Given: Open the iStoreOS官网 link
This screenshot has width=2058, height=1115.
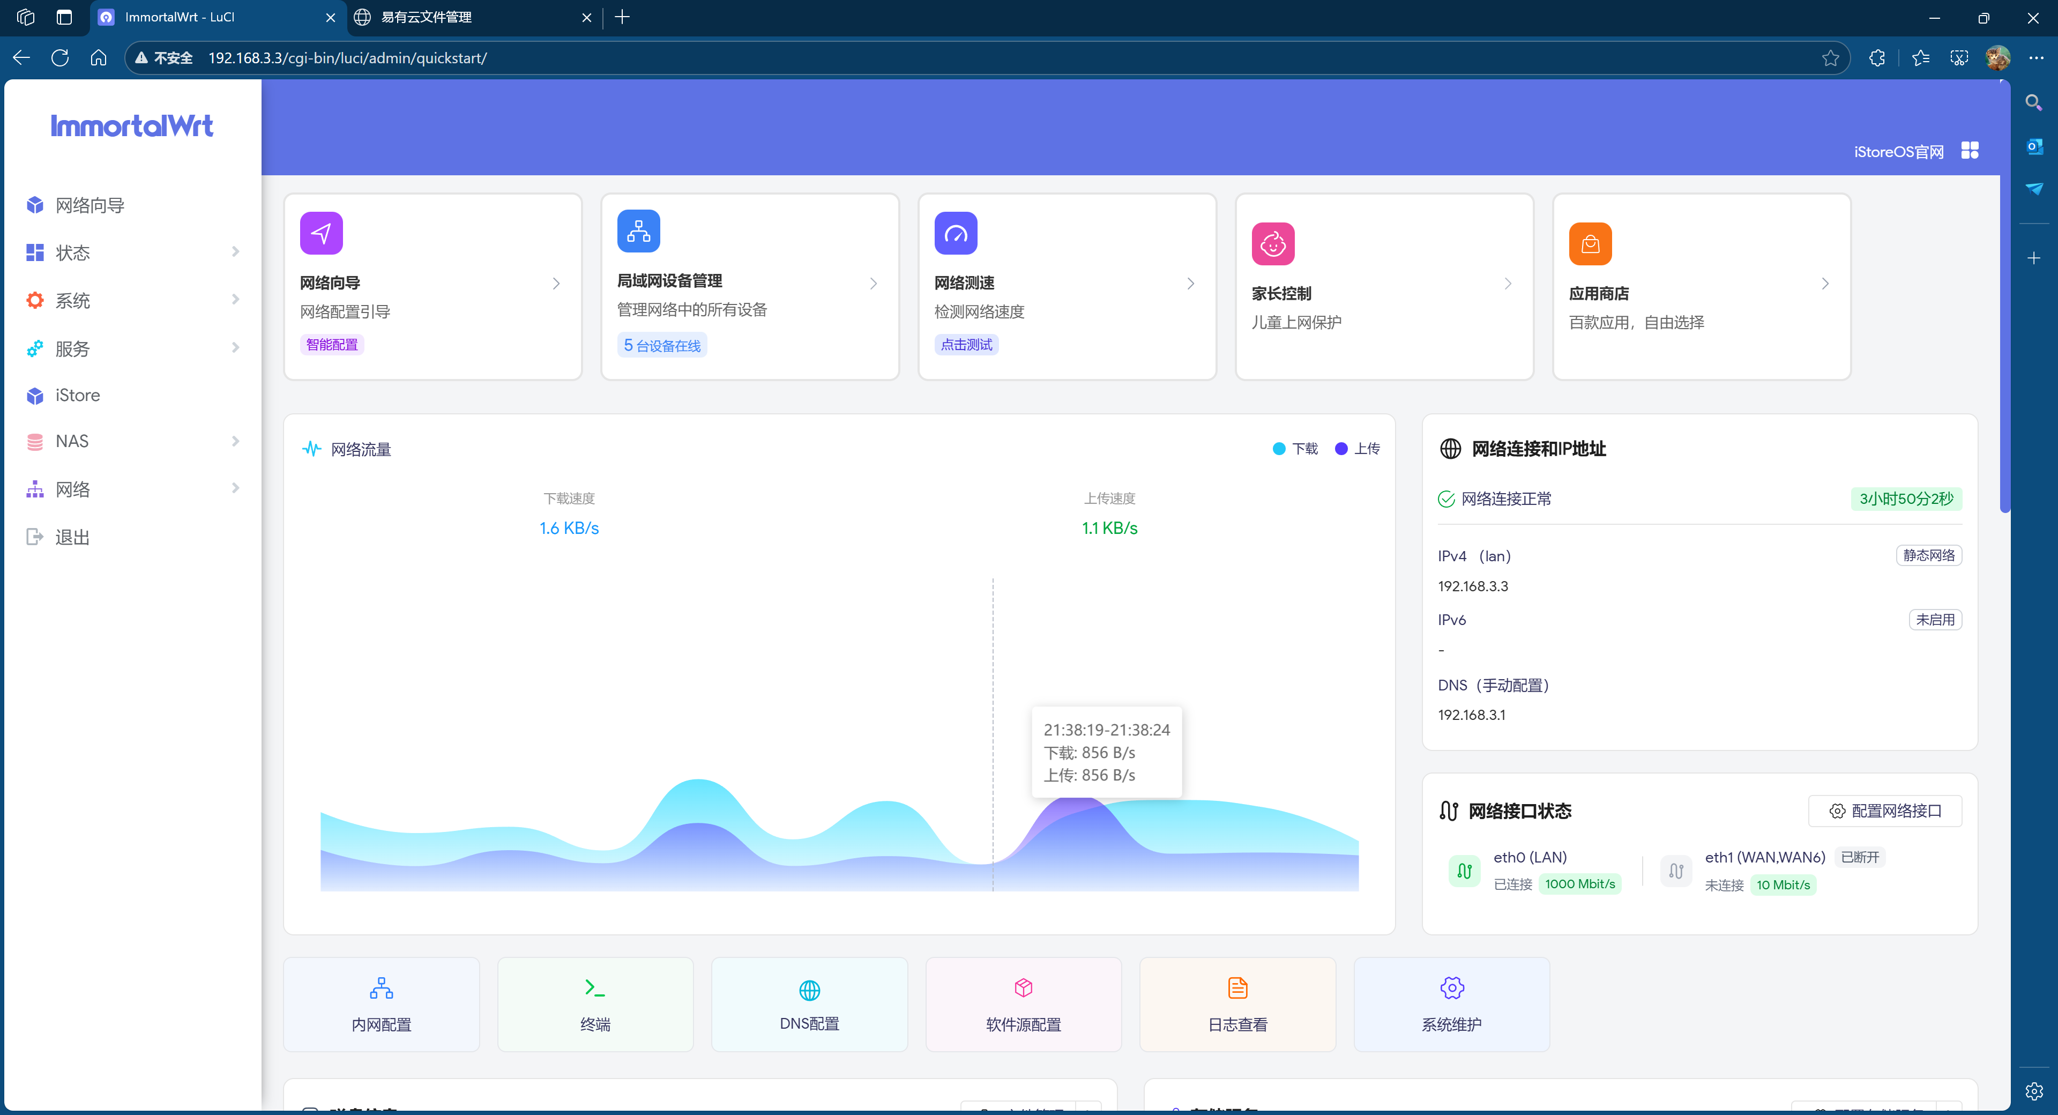Looking at the screenshot, I should click(x=1898, y=152).
